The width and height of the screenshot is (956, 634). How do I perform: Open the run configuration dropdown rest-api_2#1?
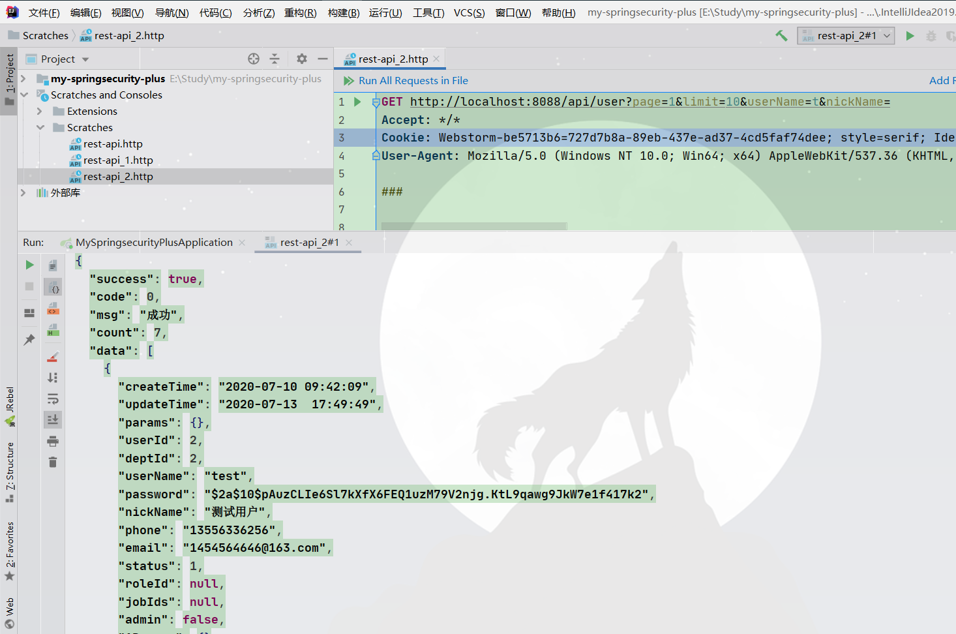(x=846, y=36)
